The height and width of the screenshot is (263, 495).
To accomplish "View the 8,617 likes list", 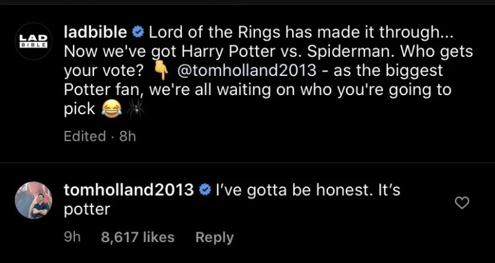I will 137,237.
